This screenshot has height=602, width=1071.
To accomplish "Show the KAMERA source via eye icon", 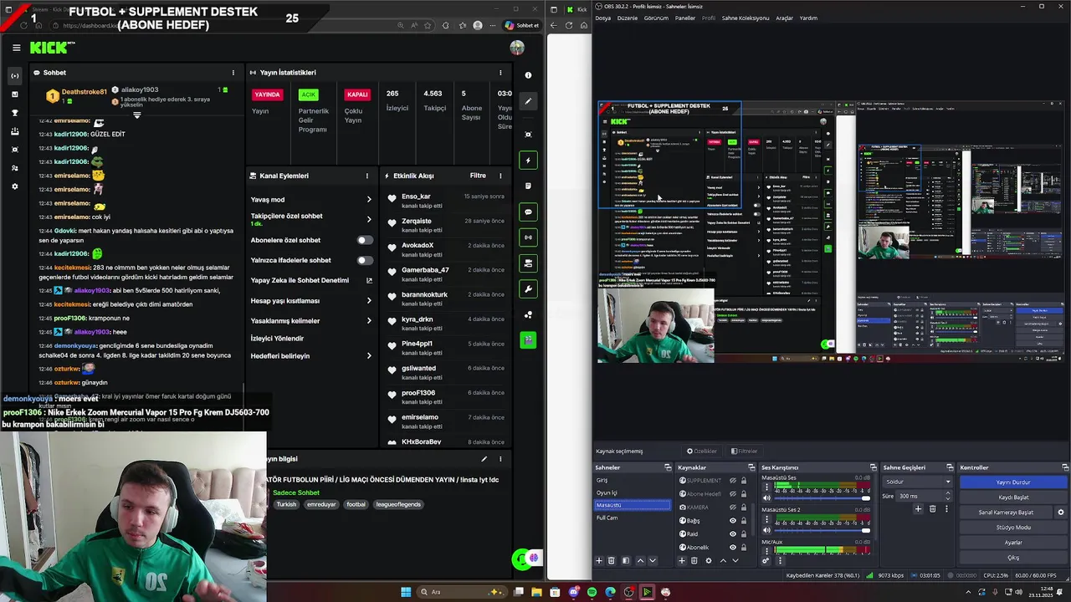I will tap(732, 508).
